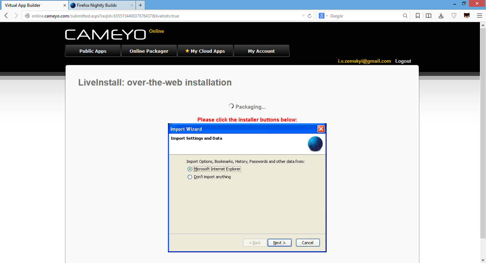Click the shield toolbar icon
Screen dimensions: 486x263
coord(454,16)
